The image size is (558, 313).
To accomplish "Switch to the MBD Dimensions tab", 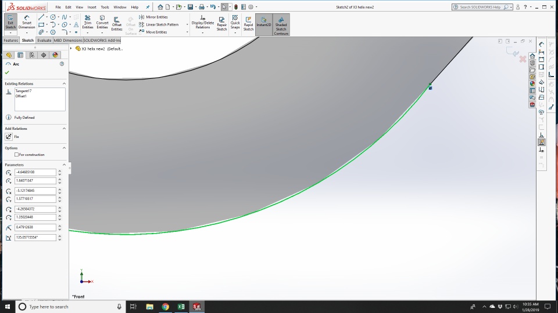I will pyautogui.click(x=68, y=40).
